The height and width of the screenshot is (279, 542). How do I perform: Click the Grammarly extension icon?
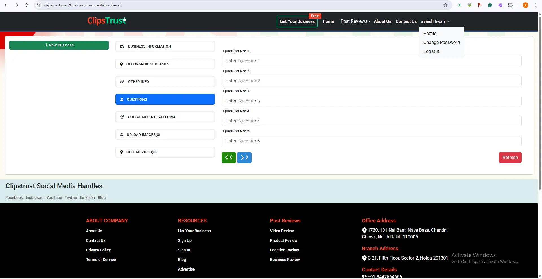[490, 5]
